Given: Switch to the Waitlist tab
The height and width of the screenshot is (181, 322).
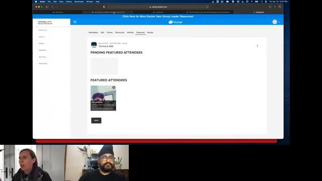Looking at the screenshot, I should tap(130, 32).
